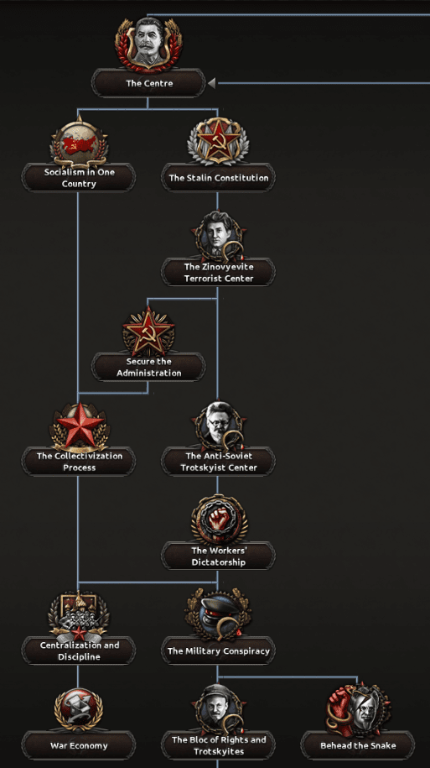Screen dimensions: 430x768
Task: Select The Stalin Constitution focus label
Action: click(x=218, y=178)
